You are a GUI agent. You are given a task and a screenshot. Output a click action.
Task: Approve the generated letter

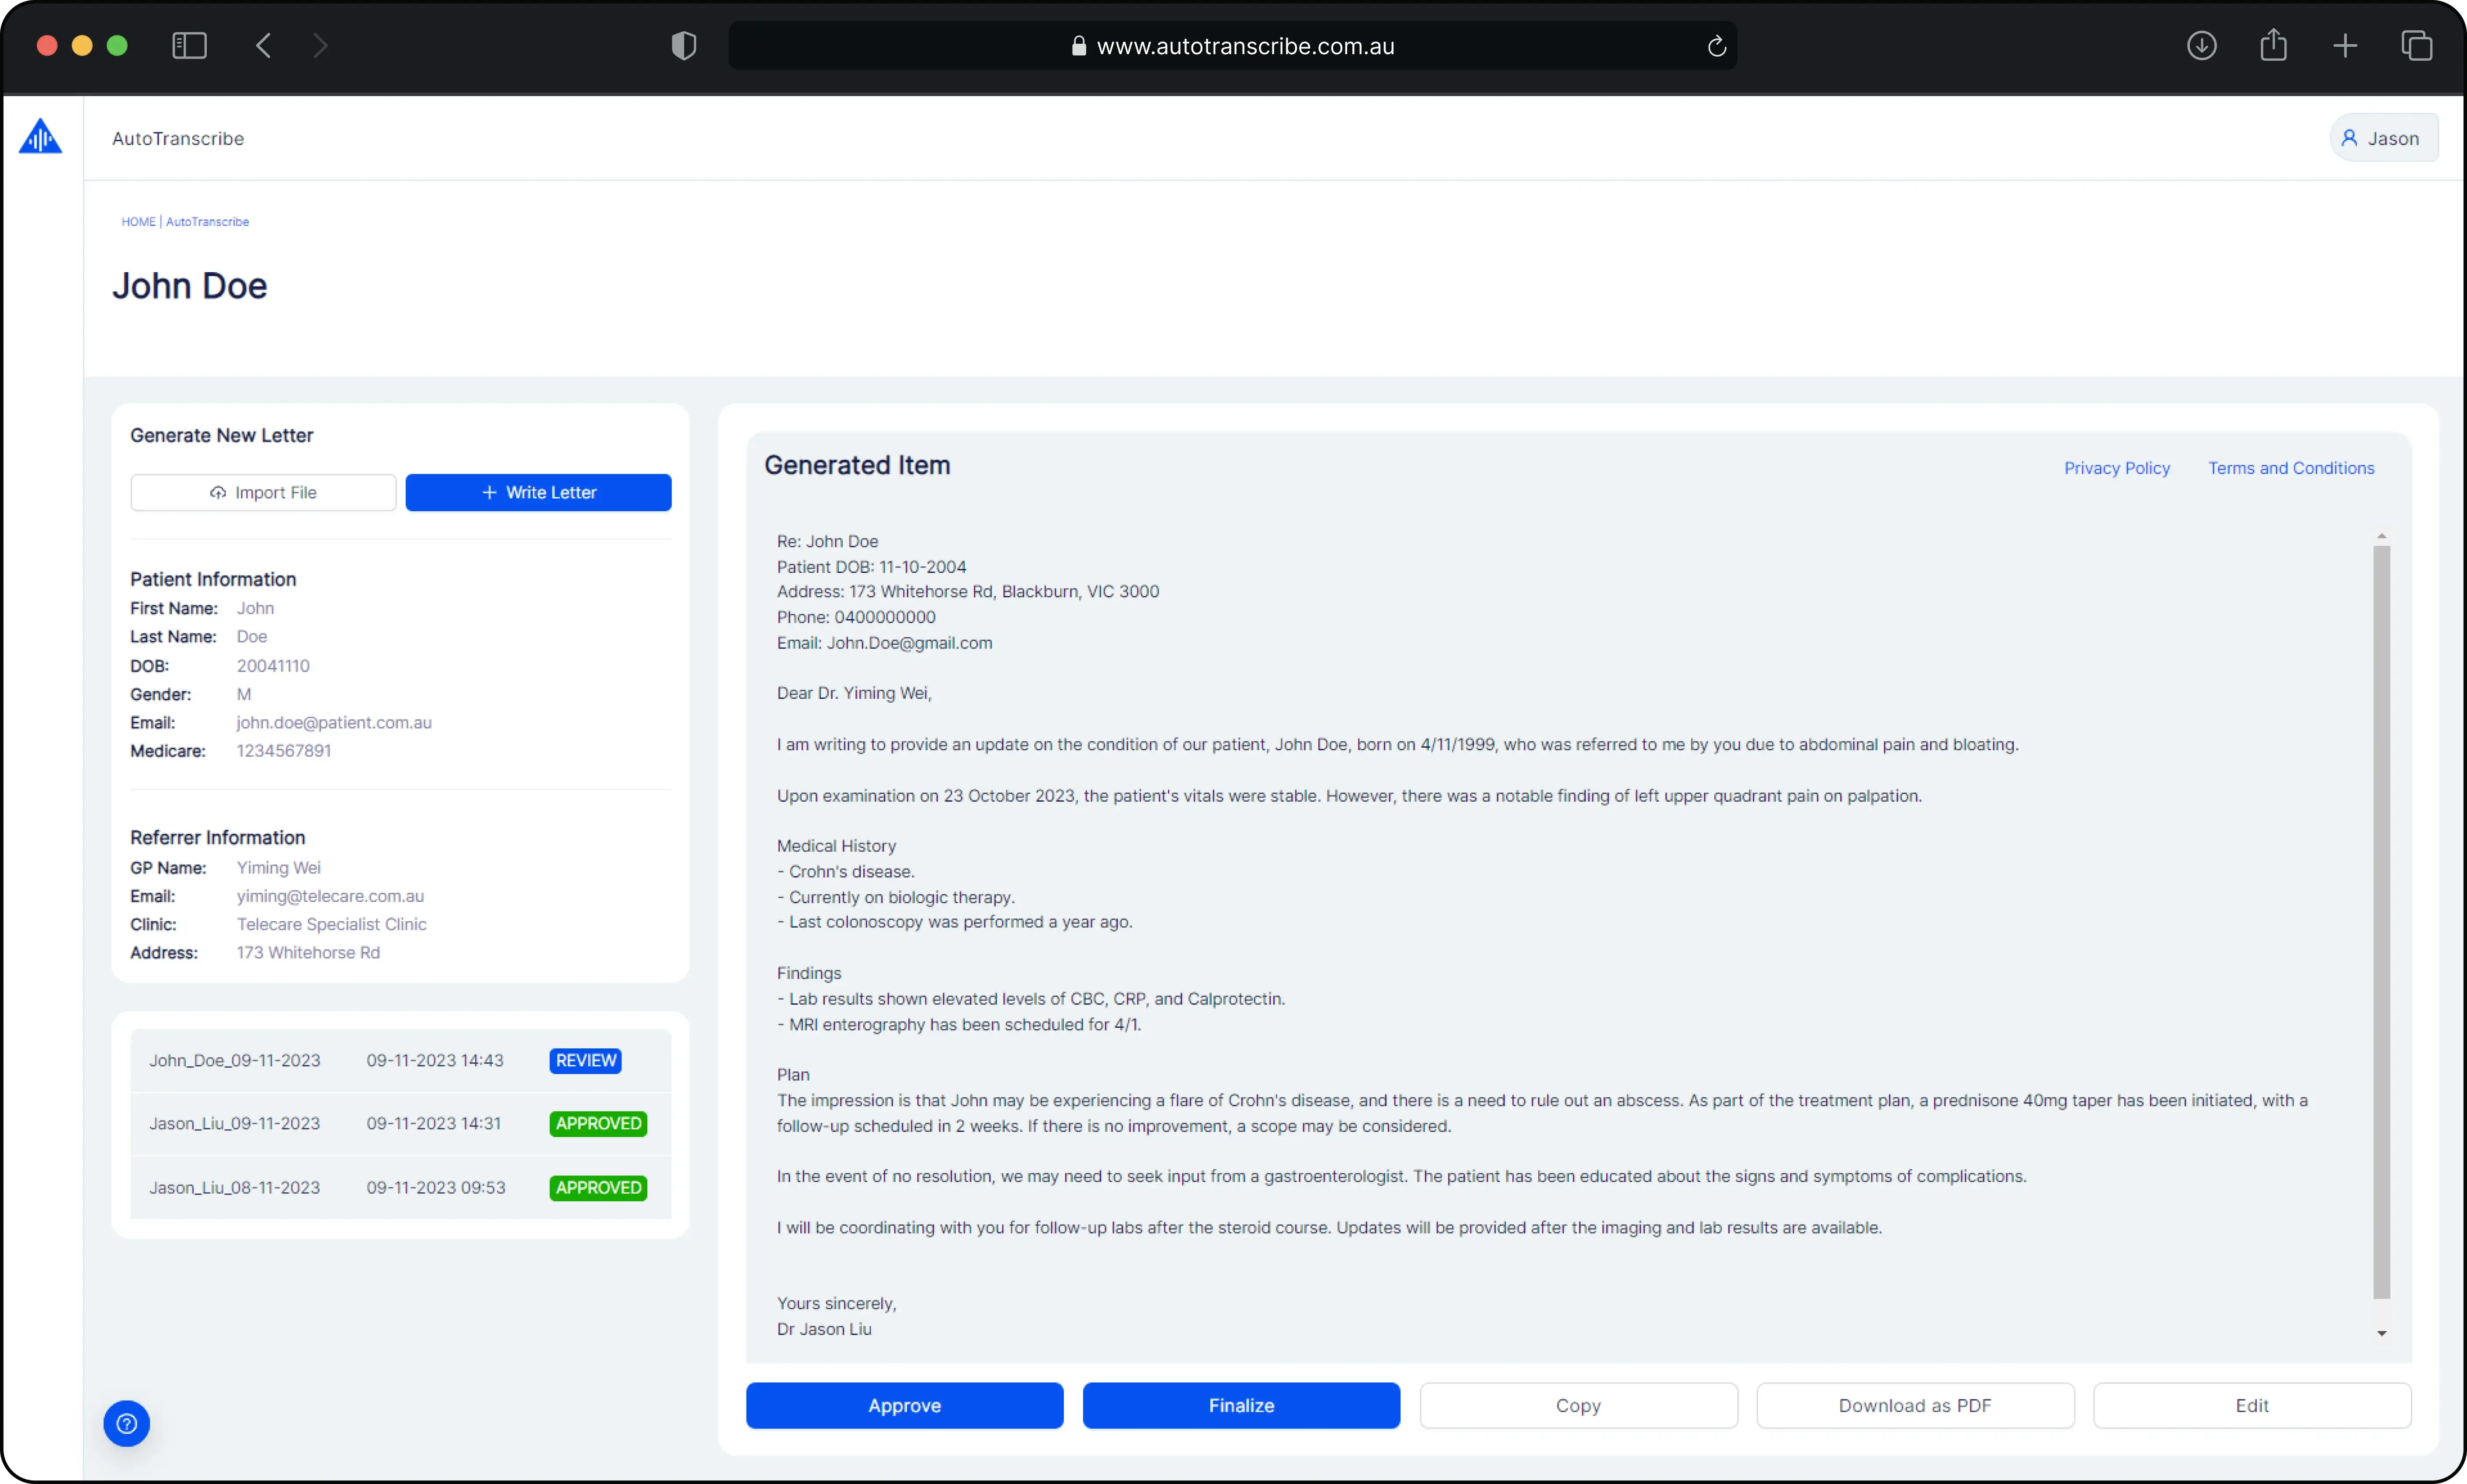903,1405
